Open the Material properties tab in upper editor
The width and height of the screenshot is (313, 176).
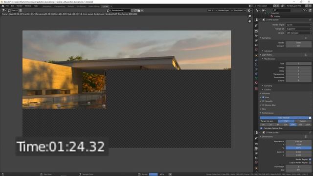(256, 83)
